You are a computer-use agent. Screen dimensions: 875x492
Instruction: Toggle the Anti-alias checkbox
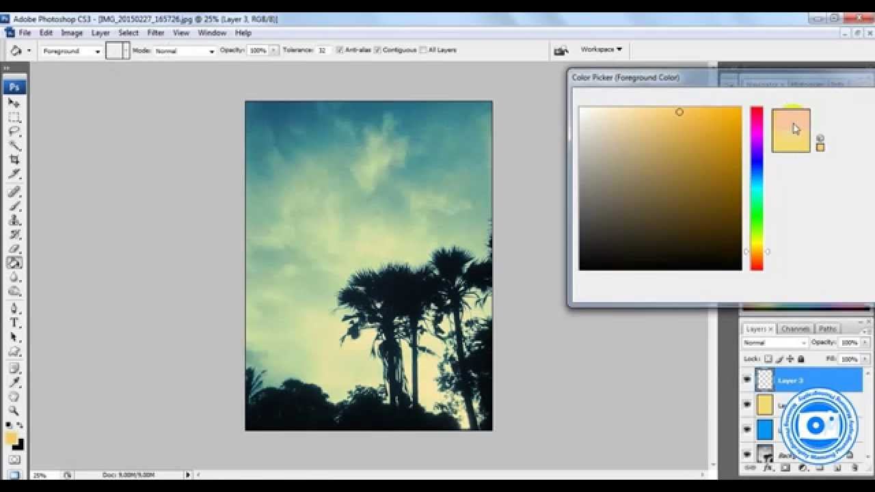coord(340,50)
